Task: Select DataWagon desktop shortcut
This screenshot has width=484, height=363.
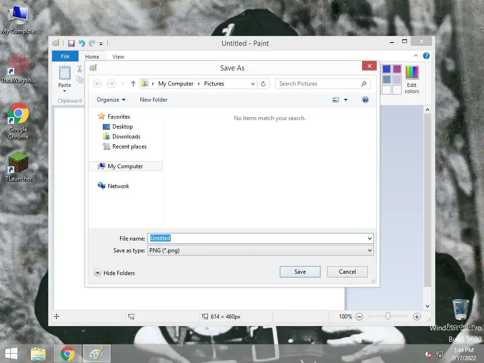Action: [18, 69]
